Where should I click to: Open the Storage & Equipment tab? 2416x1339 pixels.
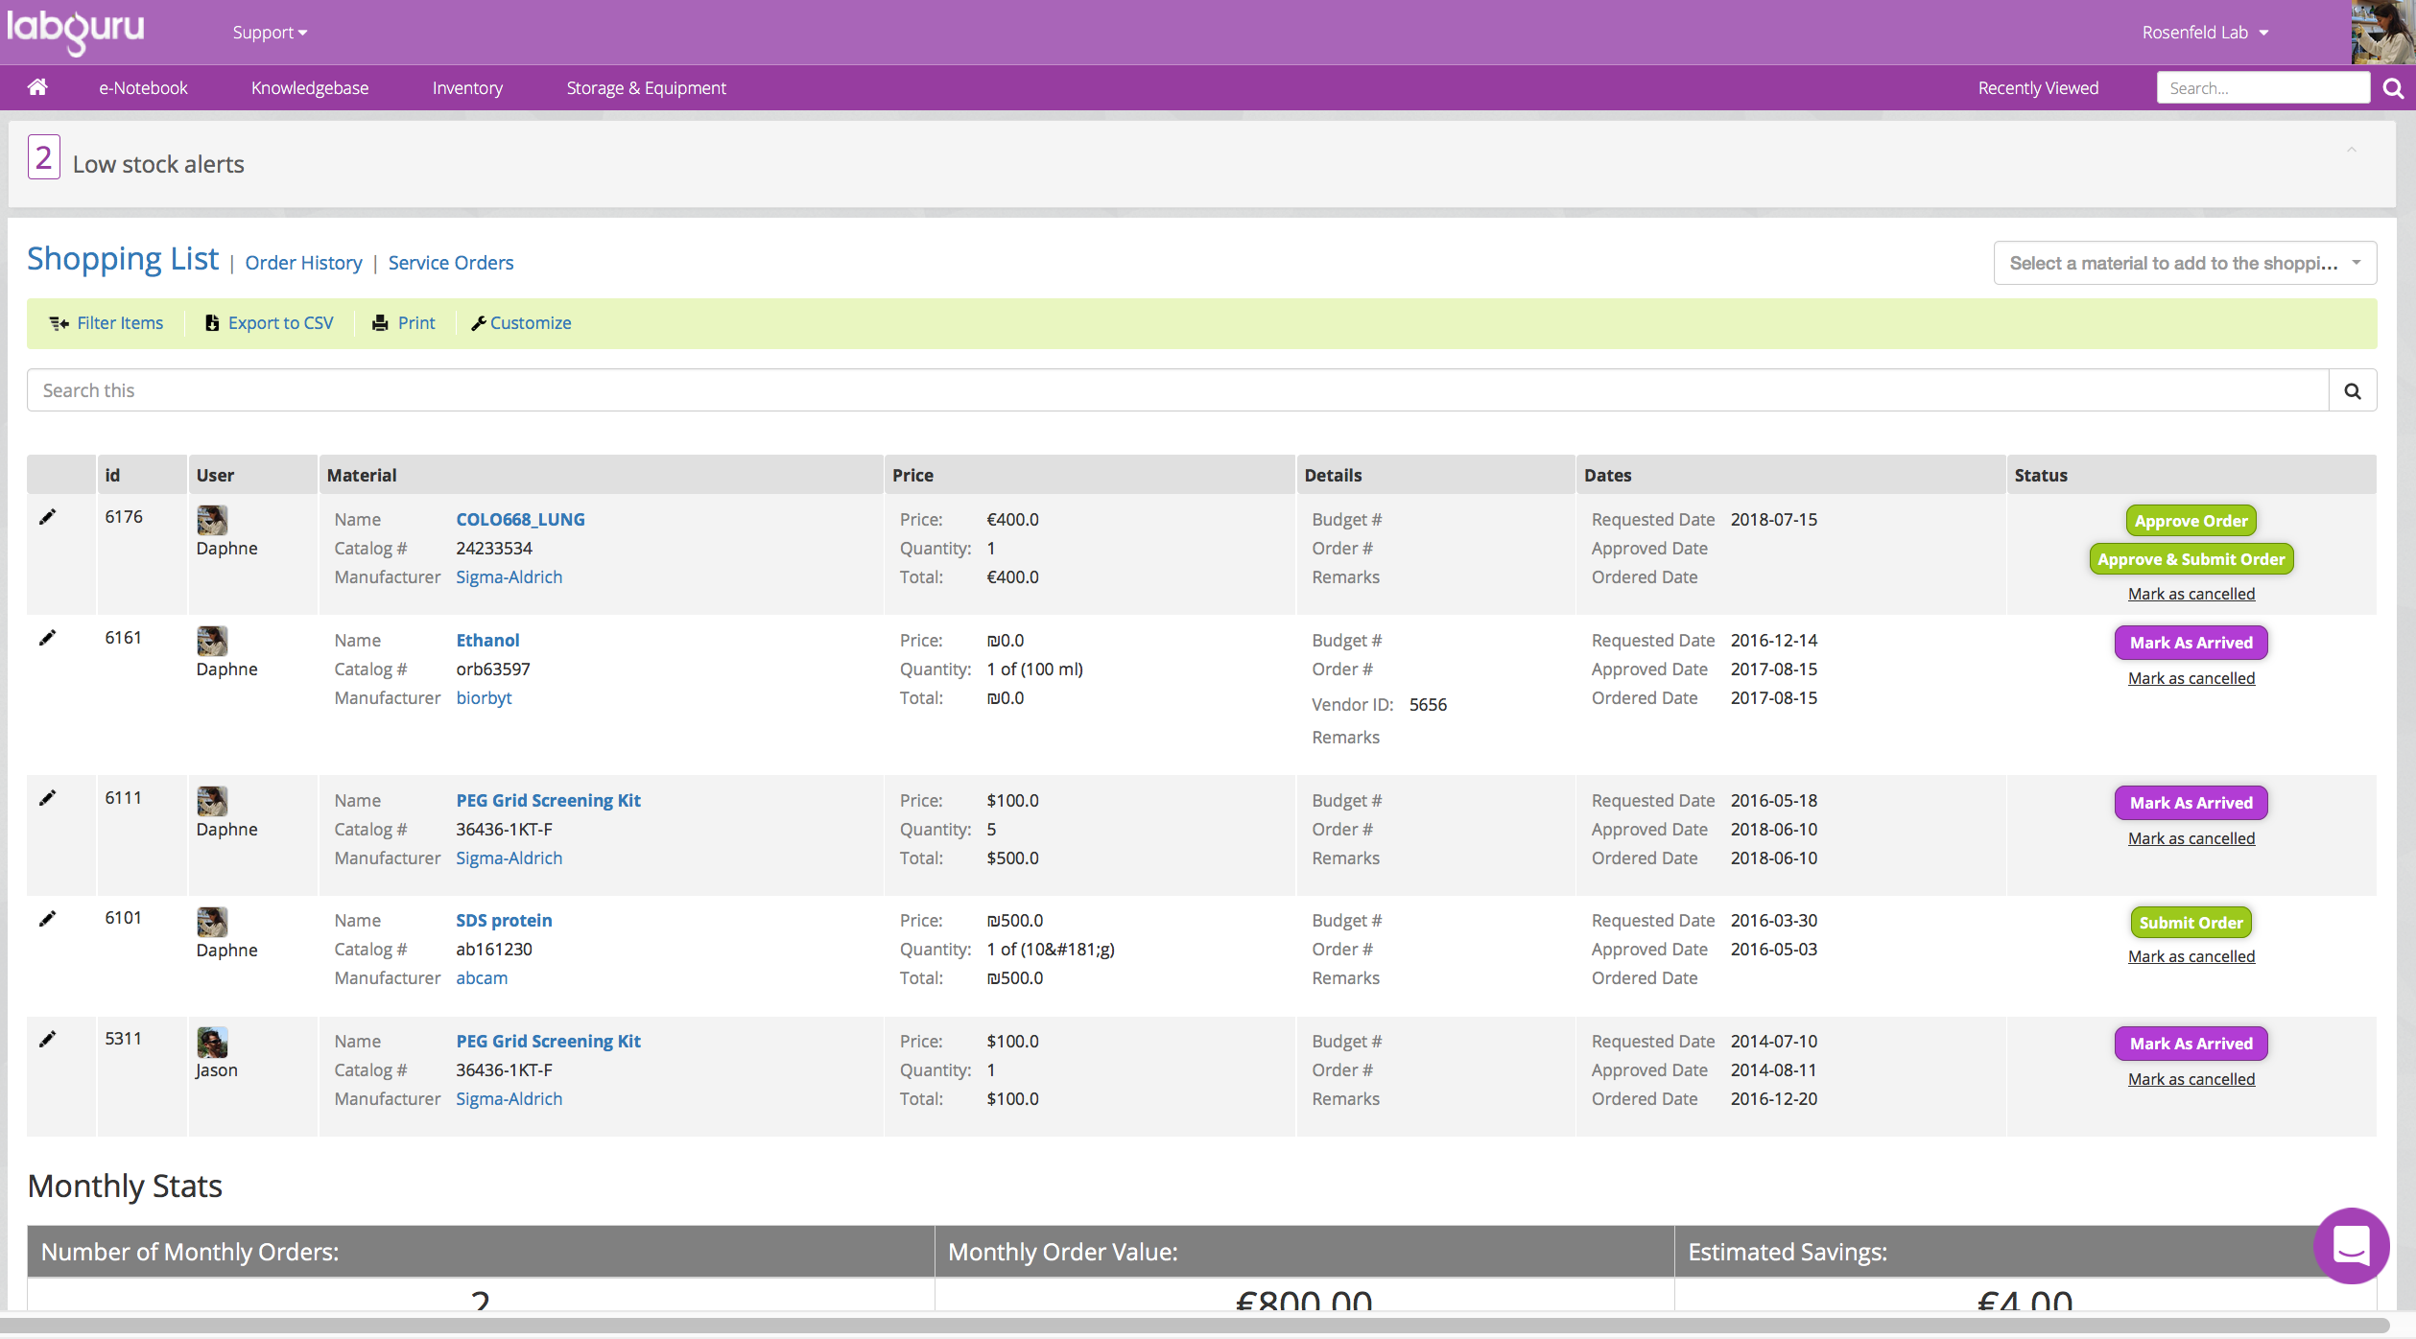646,87
